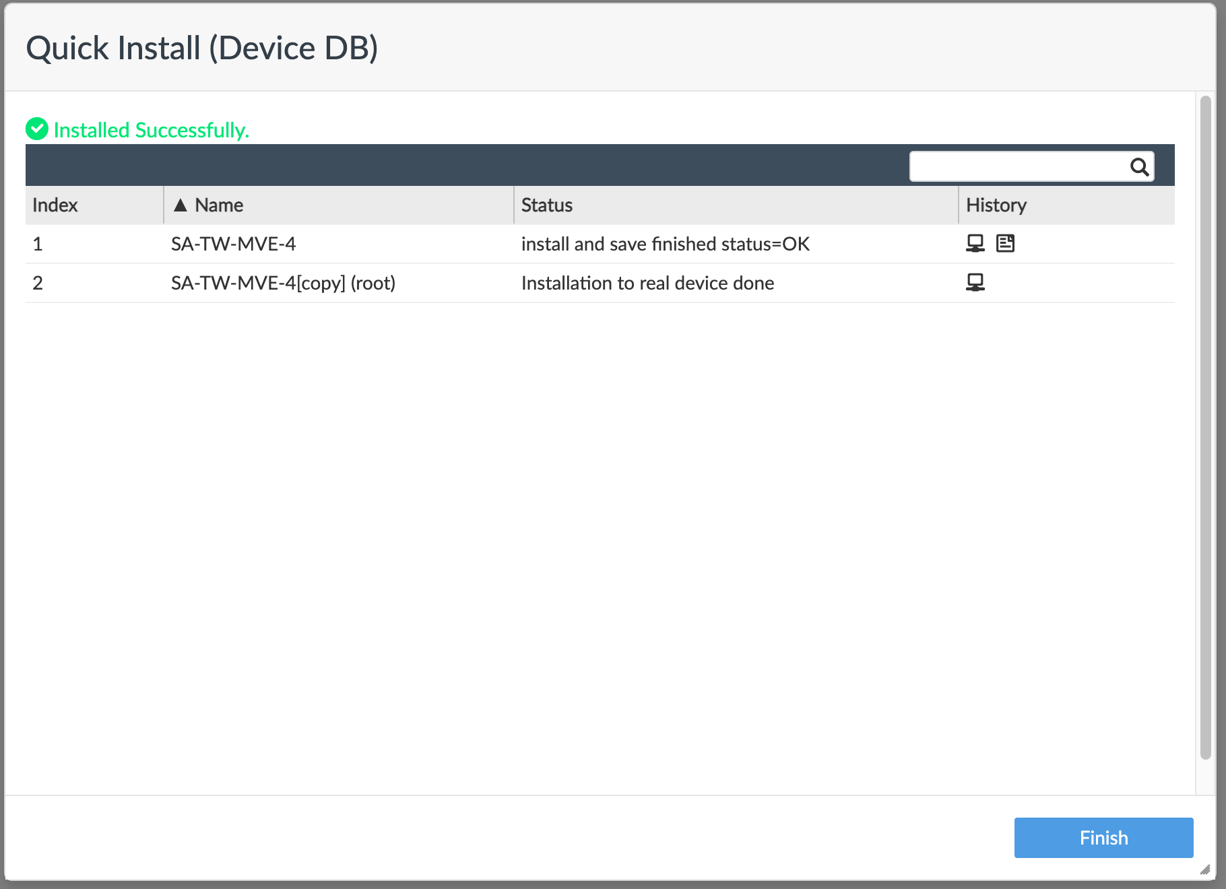This screenshot has height=889, width=1226.
Task: Click the search magnifier icon
Action: pyautogui.click(x=1139, y=166)
